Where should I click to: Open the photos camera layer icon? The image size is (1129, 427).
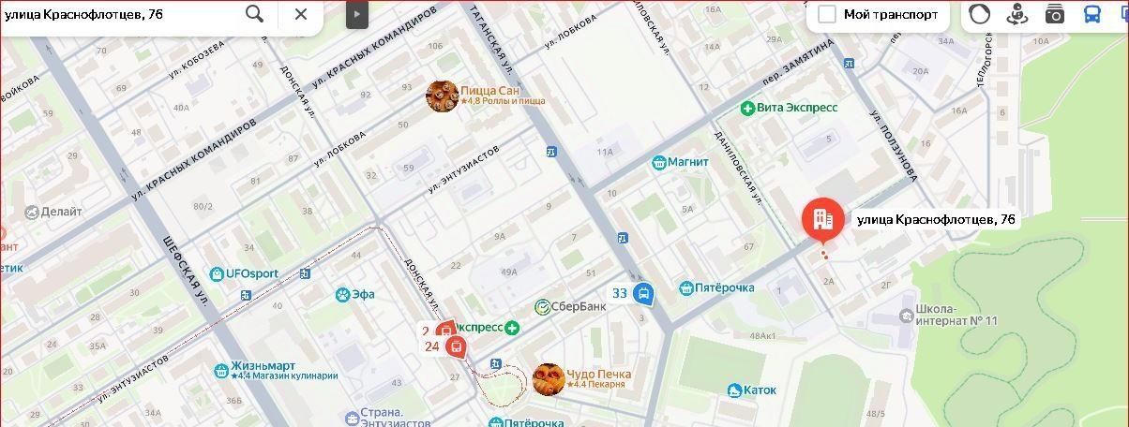pos(1055,14)
